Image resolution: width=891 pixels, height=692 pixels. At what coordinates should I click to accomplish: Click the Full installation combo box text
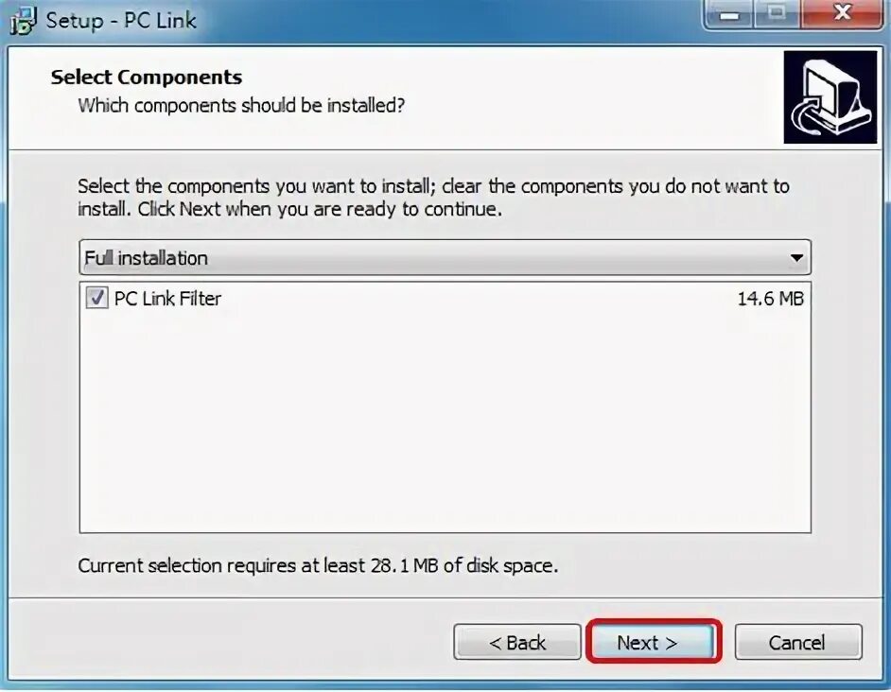(x=146, y=258)
